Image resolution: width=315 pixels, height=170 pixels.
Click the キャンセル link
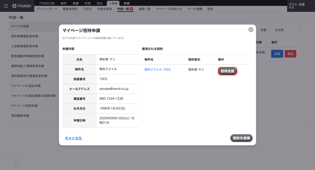(73, 138)
